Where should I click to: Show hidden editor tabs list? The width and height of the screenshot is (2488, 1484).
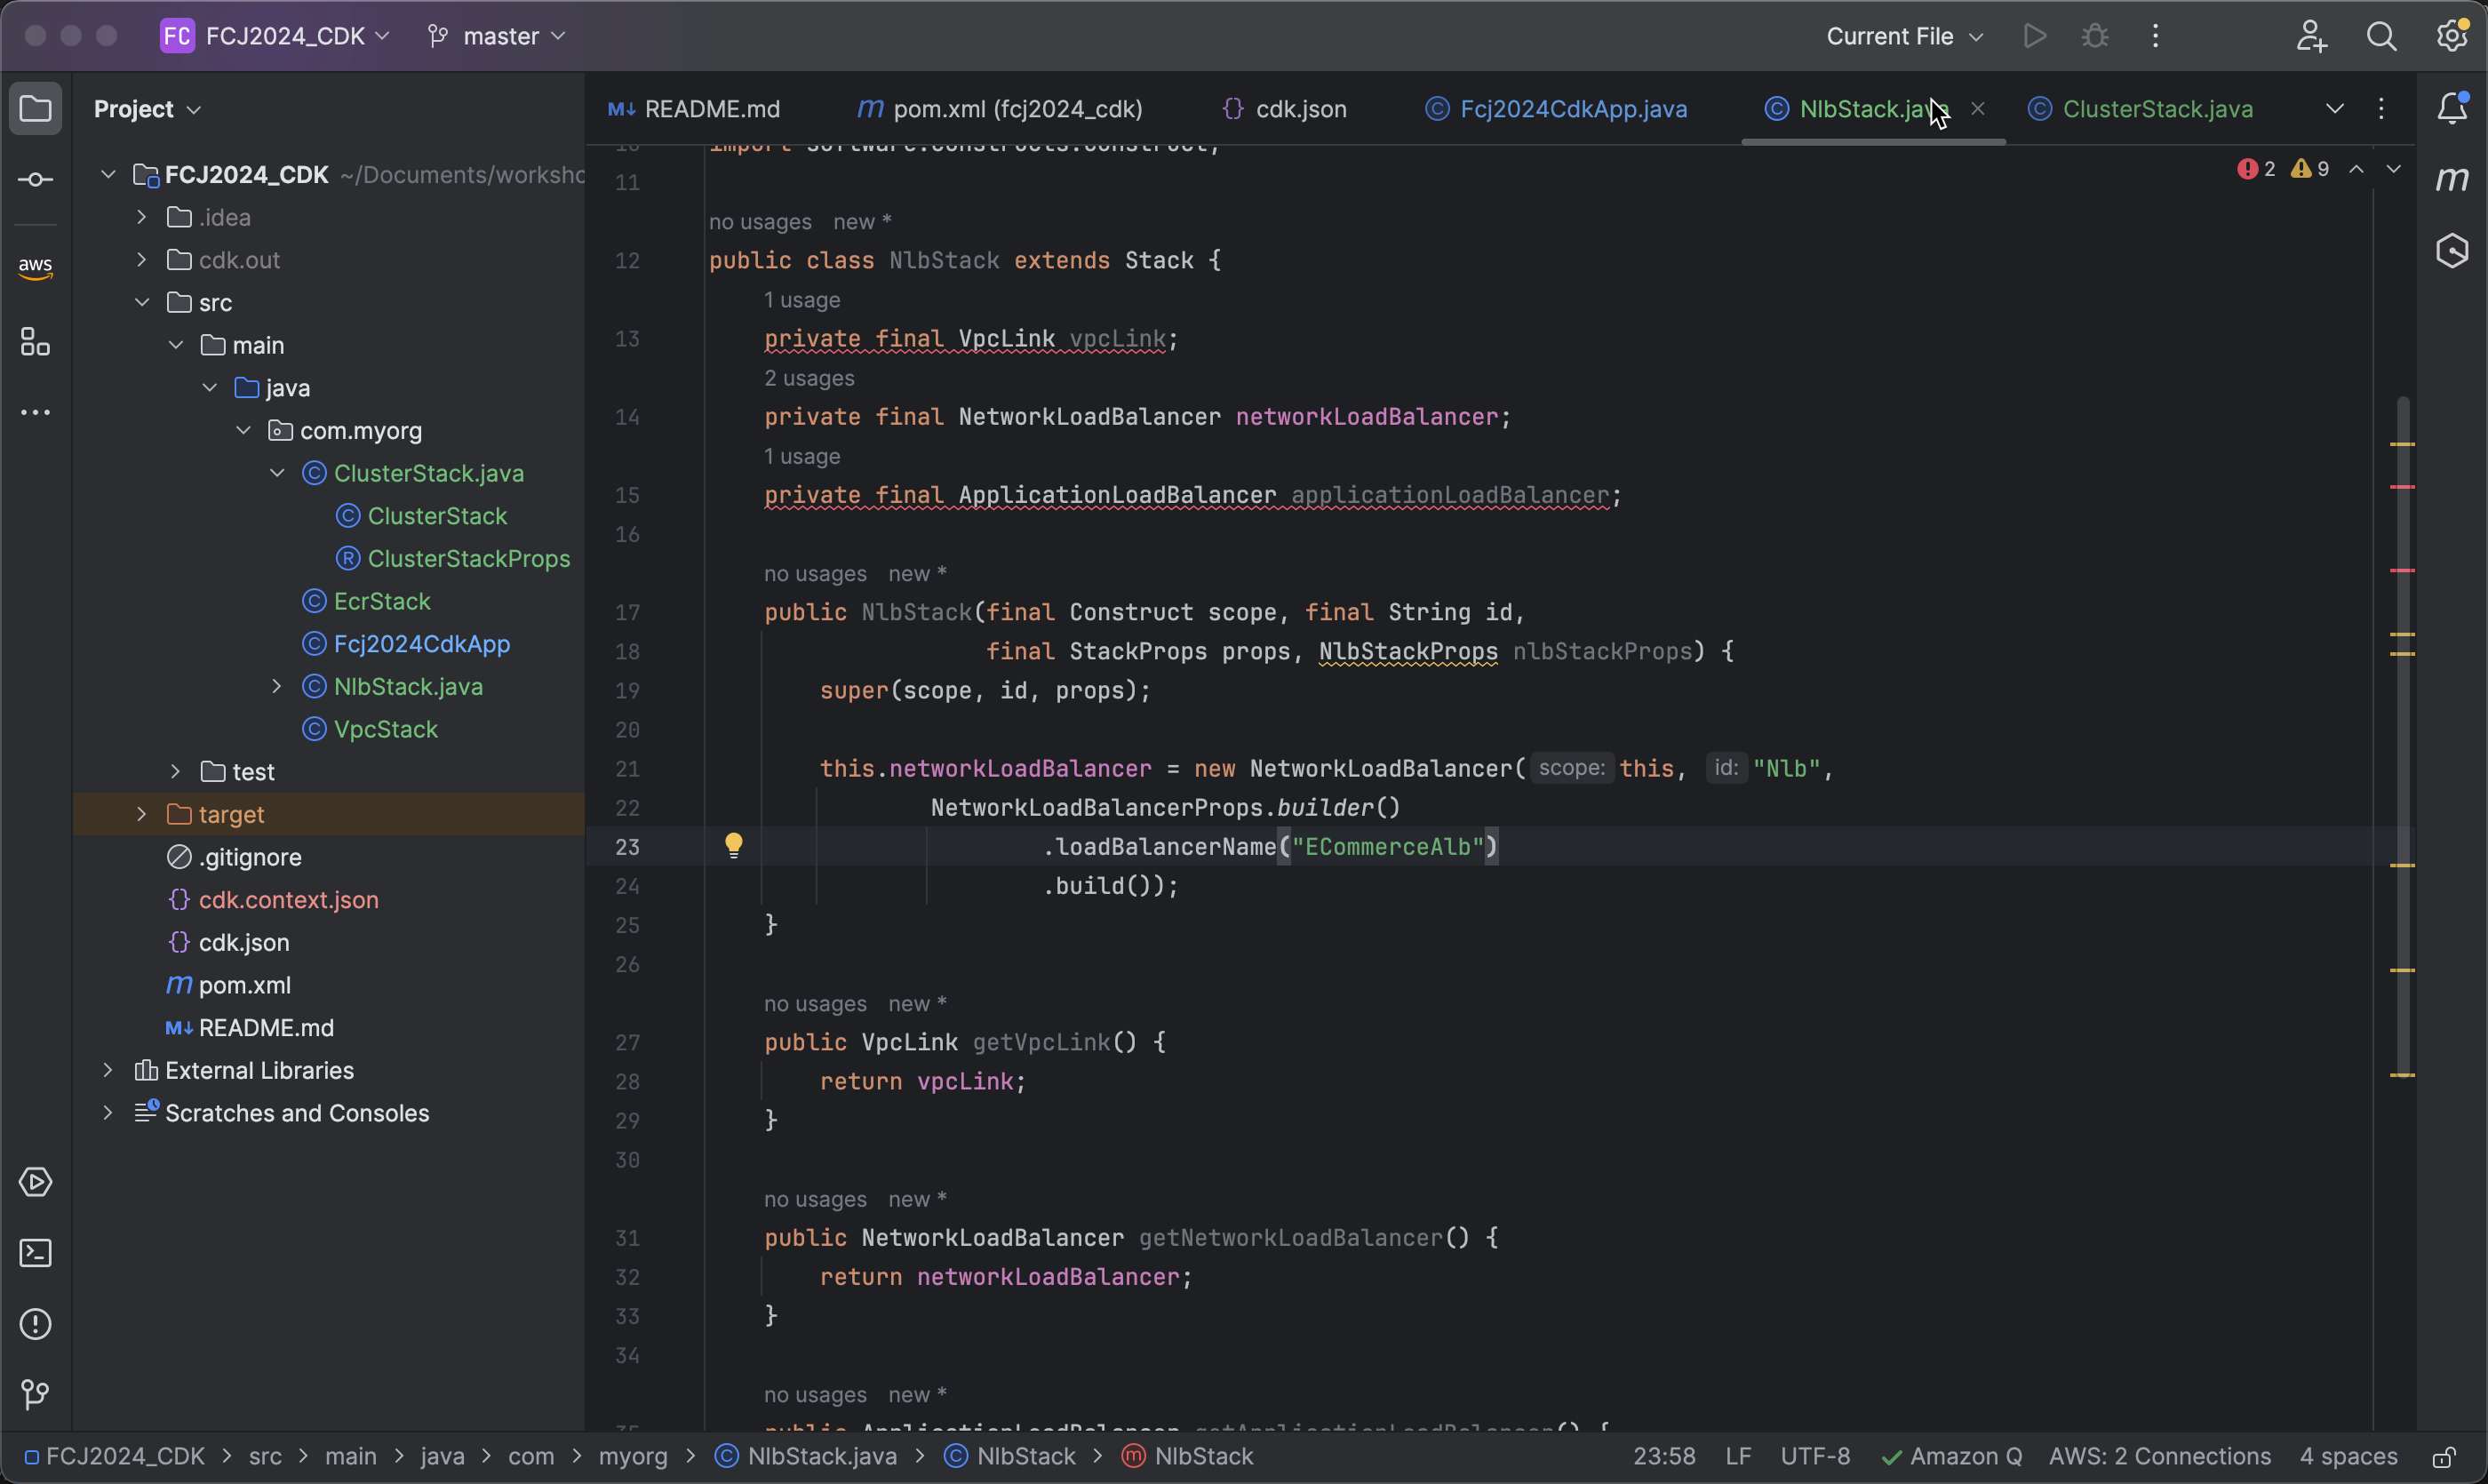tap(2335, 108)
